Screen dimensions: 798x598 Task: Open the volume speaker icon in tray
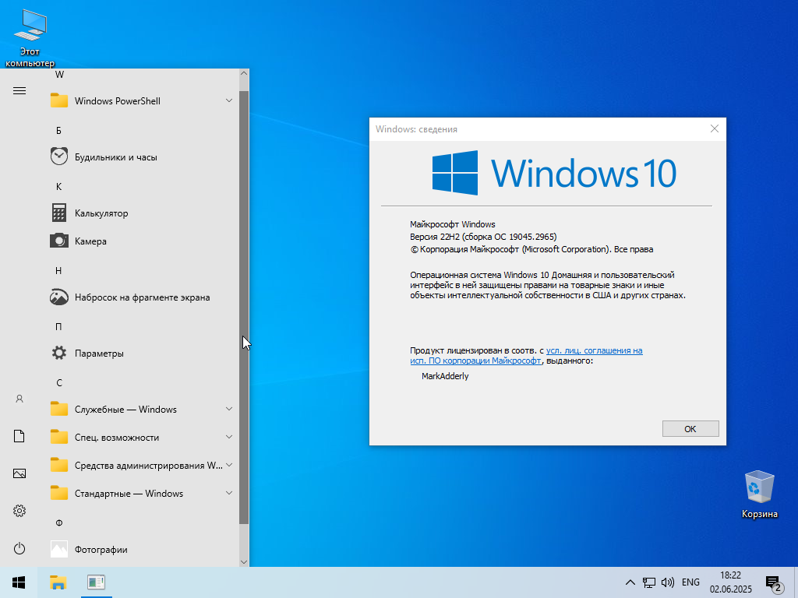click(x=667, y=582)
